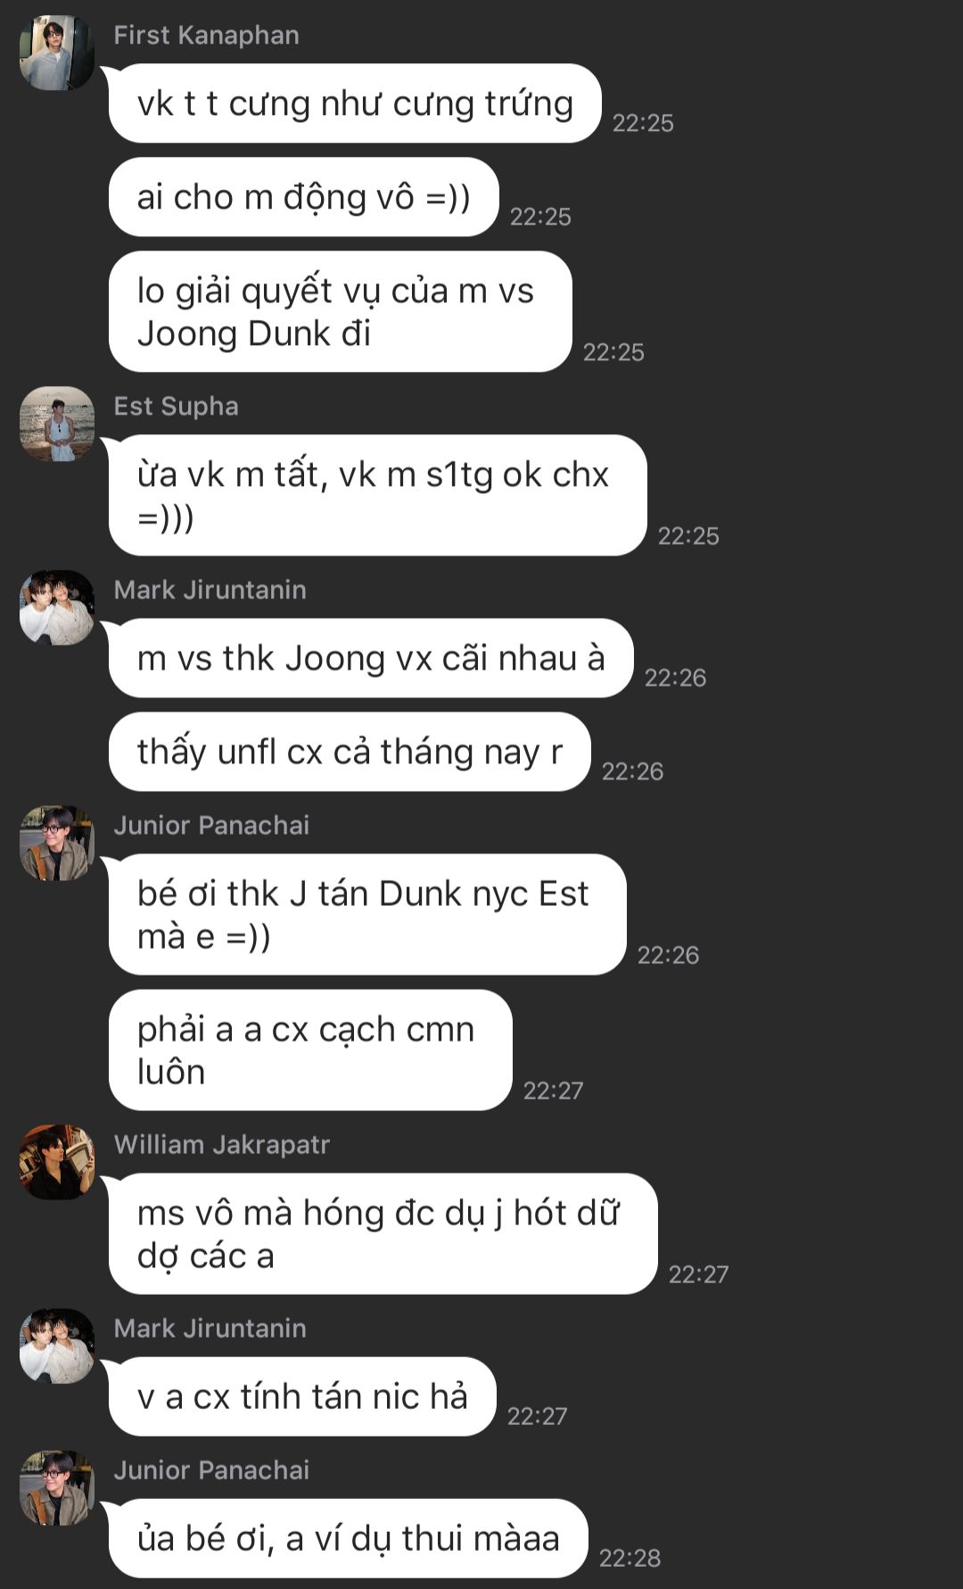The image size is (963, 1589).
Task: Select the 'vk t t cưng như cưng trứng' message
Action: [355, 103]
